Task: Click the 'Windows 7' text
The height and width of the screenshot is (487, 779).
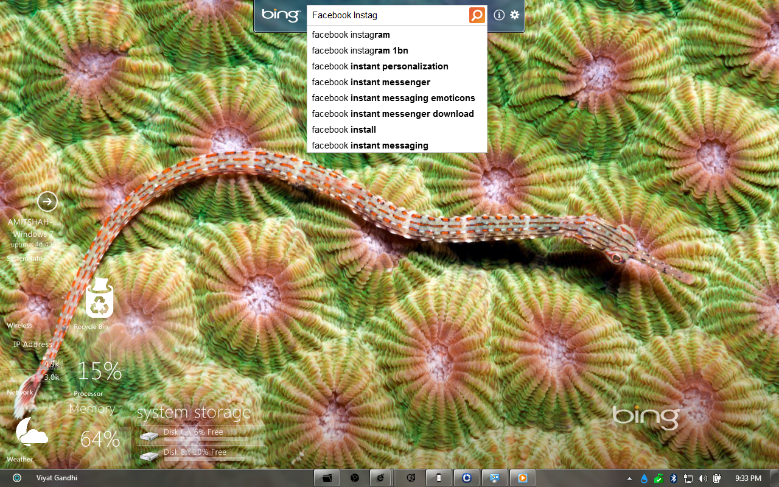Action: pyautogui.click(x=33, y=234)
